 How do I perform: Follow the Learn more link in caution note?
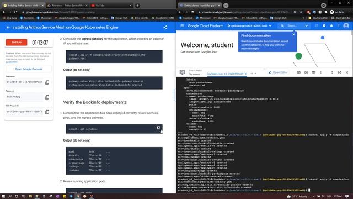12,62
